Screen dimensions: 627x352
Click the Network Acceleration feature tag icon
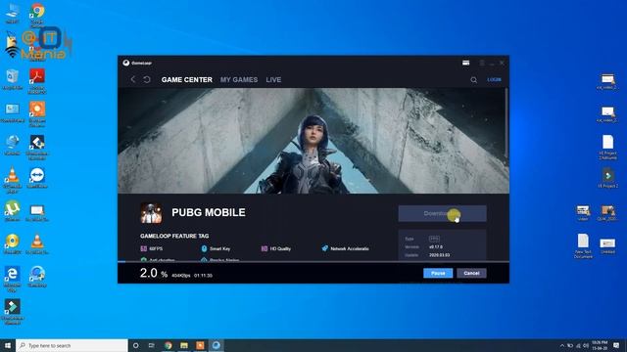click(x=324, y=248)
